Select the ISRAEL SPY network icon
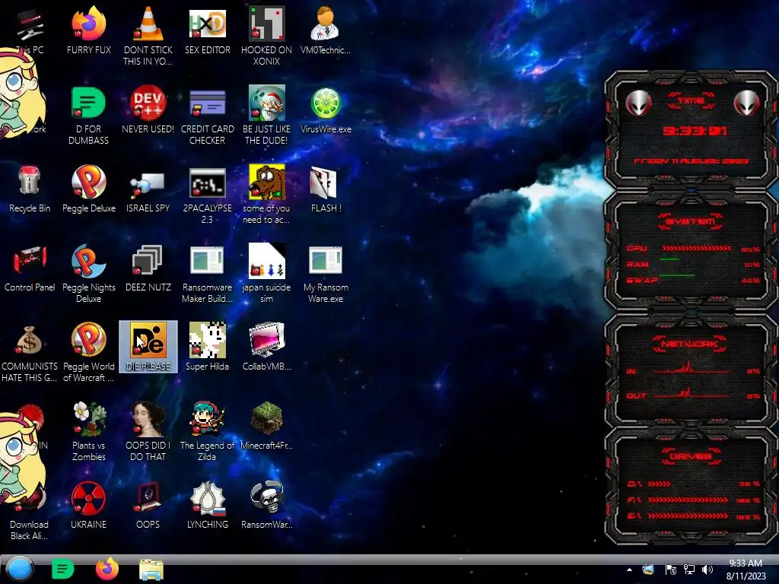The width and height of the screenshot is (779, 584). click(x=148, y=184)
